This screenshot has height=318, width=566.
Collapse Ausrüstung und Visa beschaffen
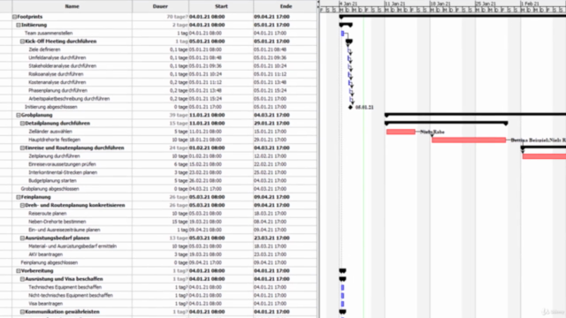click(x=22, y=279)
